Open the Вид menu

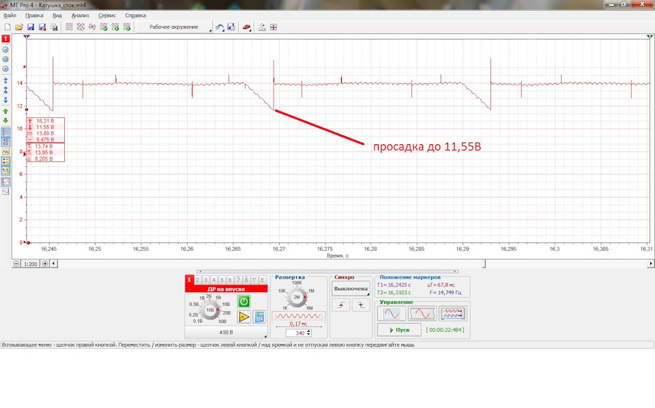[57, 16]
